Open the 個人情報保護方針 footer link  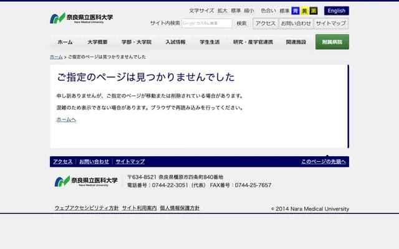tap(180, 208)
